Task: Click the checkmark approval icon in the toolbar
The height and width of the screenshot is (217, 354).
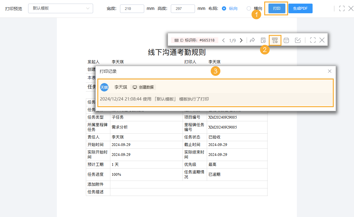Action: [297, 40]
